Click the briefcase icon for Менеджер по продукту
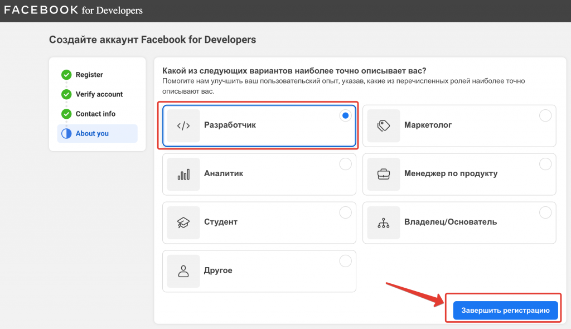Viewport: 571px width, 329px height. [x=384, y=174]
